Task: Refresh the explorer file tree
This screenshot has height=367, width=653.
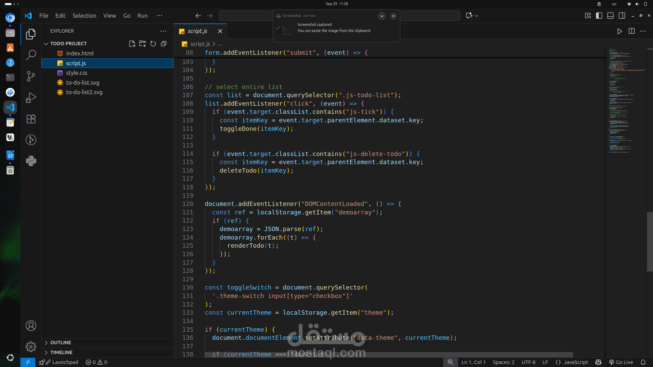Action: click(x=153, y=44)
